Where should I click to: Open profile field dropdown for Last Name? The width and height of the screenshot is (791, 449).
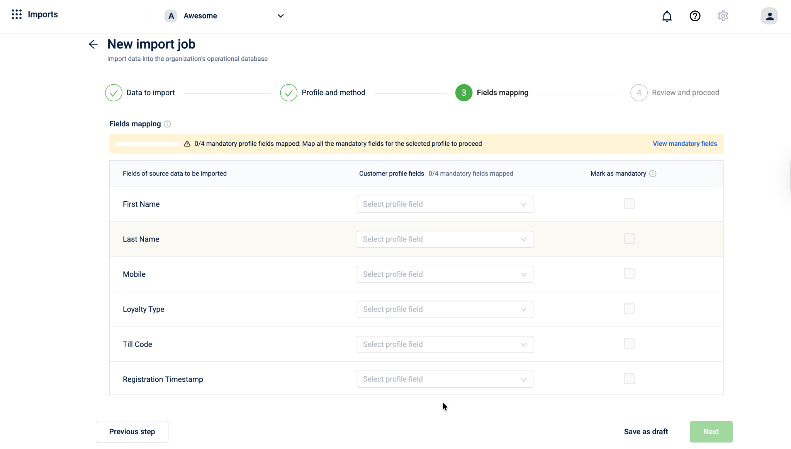point(445,240)
